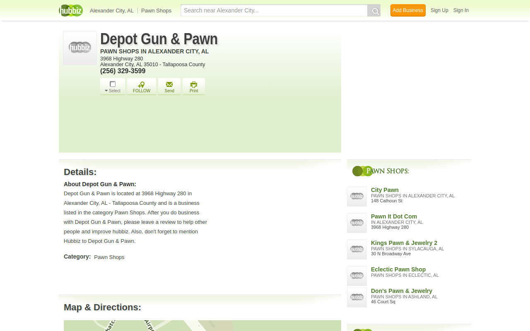Click the About Depot Gun & Pawn subheading
Viewport: 530px width, 331px height.
(100, 184)
